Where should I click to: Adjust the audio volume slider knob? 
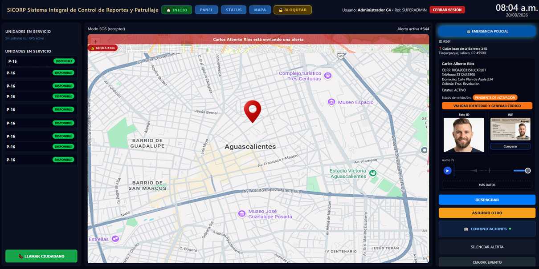527,170
